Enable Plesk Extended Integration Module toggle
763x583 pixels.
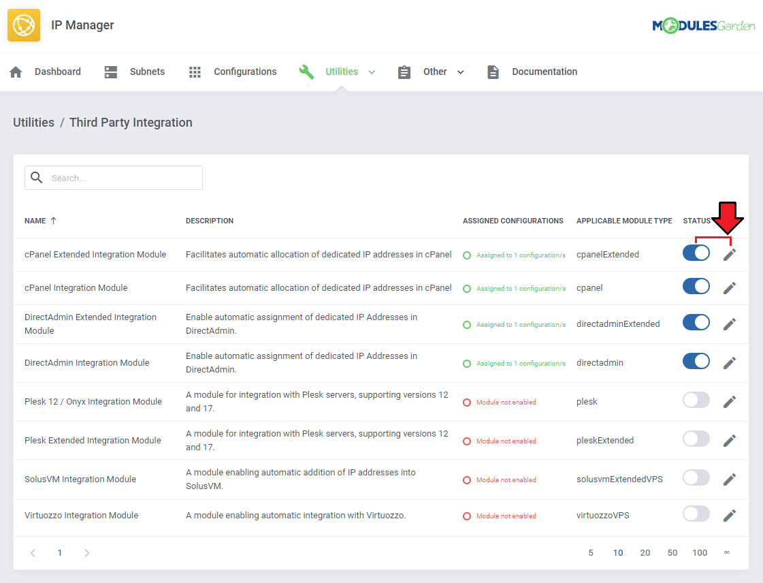tap(696, 439)
